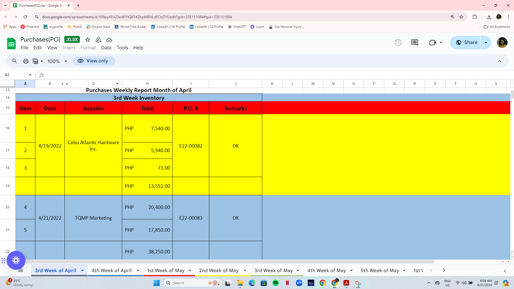
Task: Open version history clock icon
Action: pos(398,42)
